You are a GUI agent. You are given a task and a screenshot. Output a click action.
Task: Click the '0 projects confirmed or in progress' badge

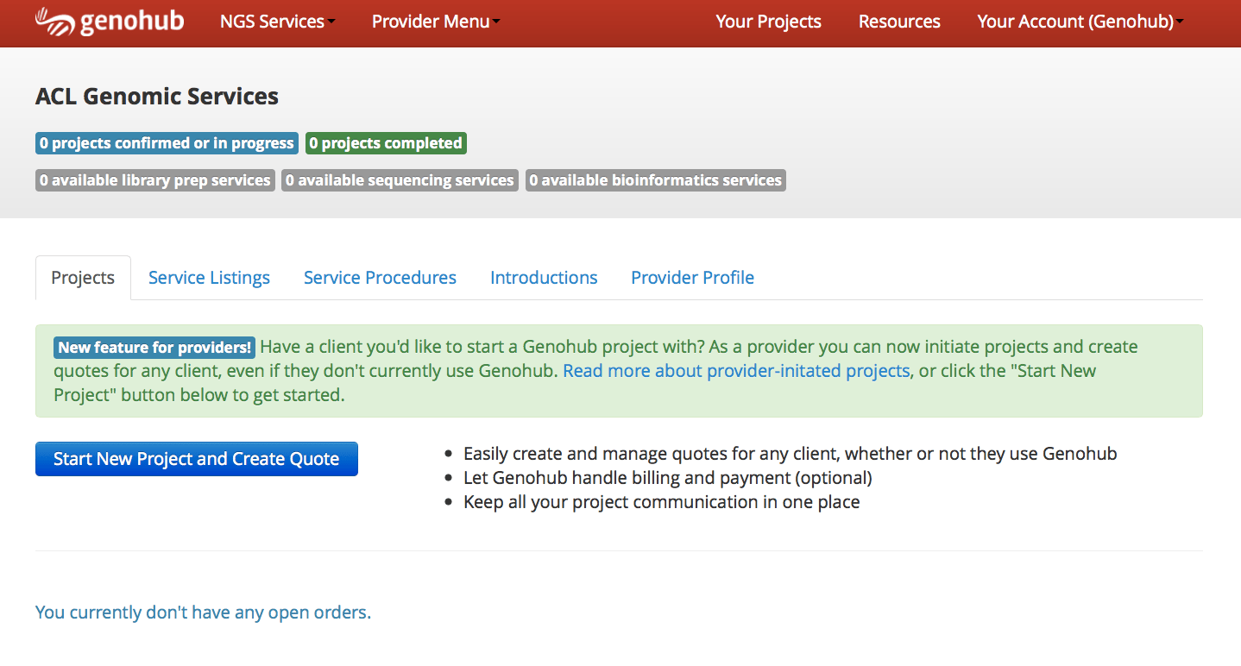tap(166, 142)
